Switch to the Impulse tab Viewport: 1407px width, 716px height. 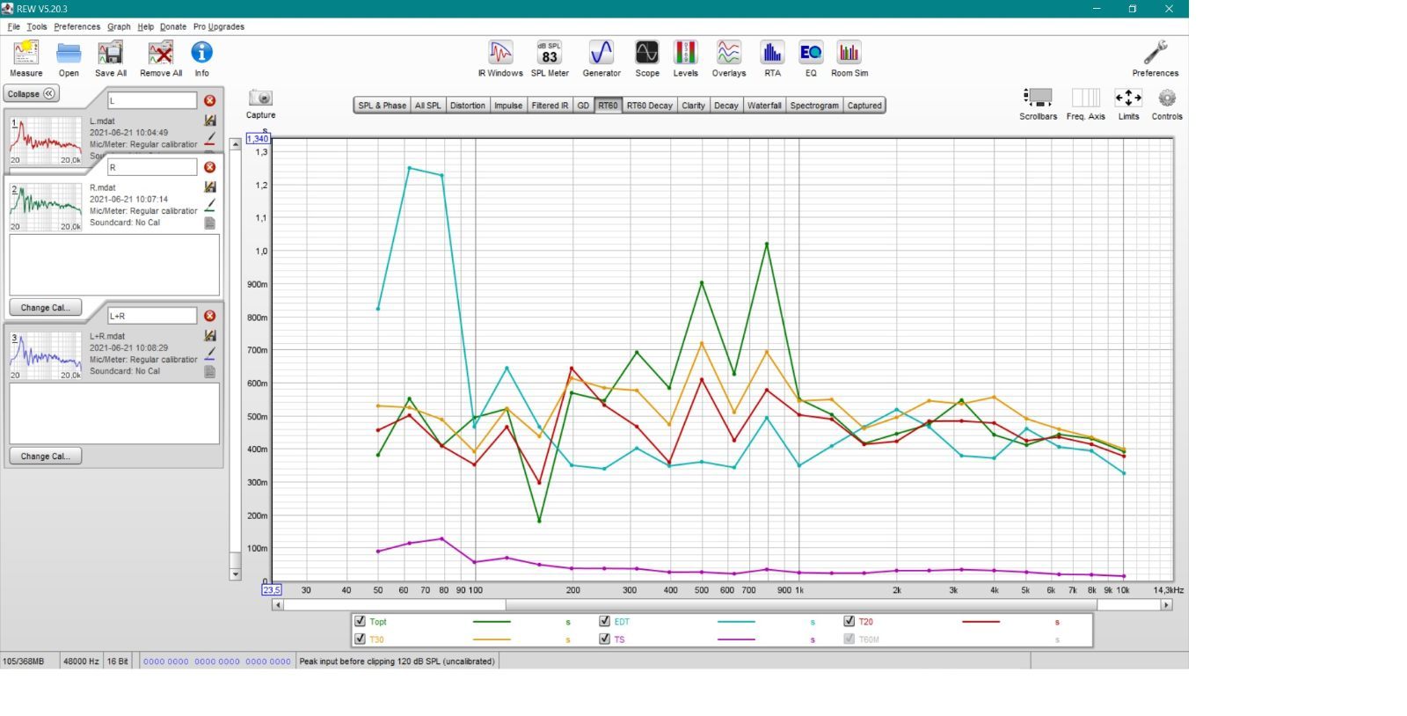click(x=508, y=106)
